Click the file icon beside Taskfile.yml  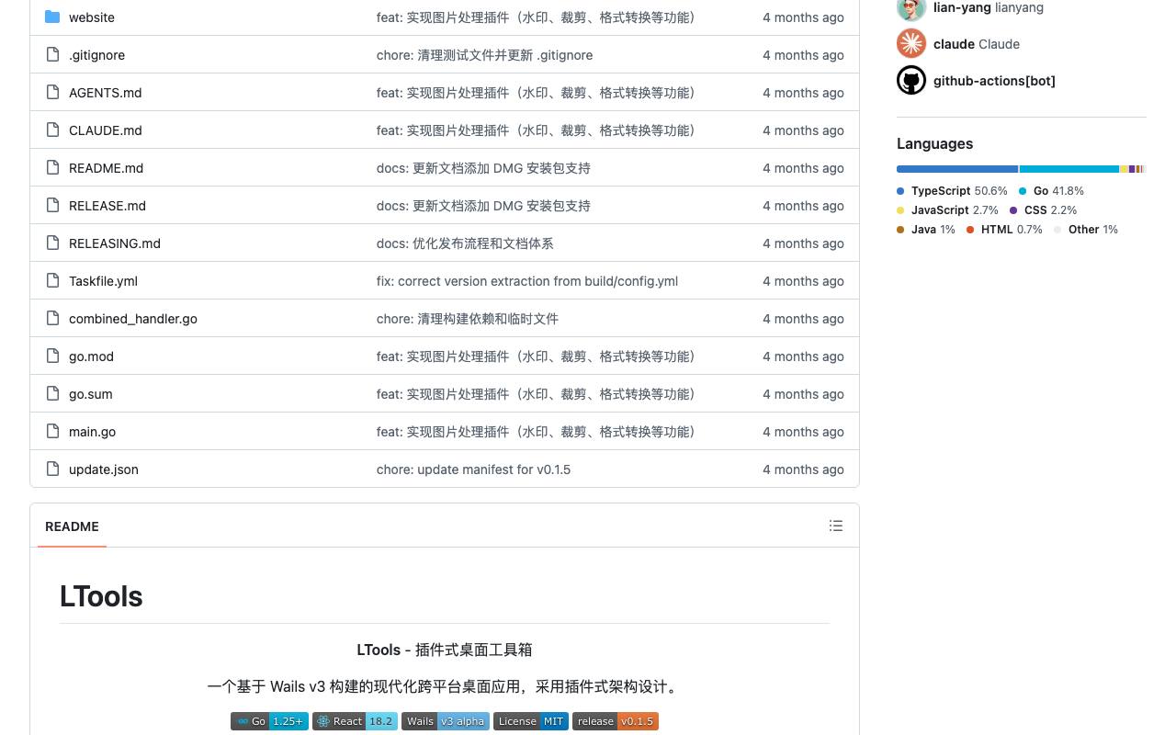pos(52,281)
